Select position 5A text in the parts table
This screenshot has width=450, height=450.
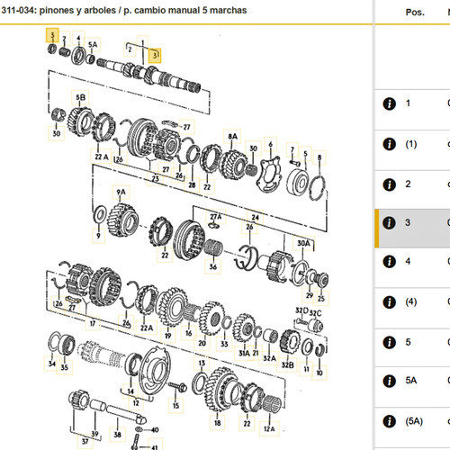pos(411,381)
